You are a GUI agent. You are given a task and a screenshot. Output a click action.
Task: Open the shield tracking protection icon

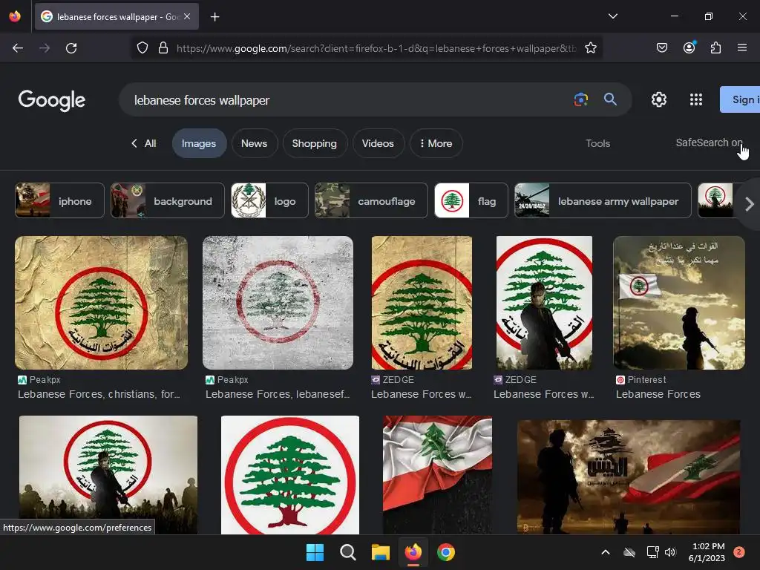tap(142, 48)
